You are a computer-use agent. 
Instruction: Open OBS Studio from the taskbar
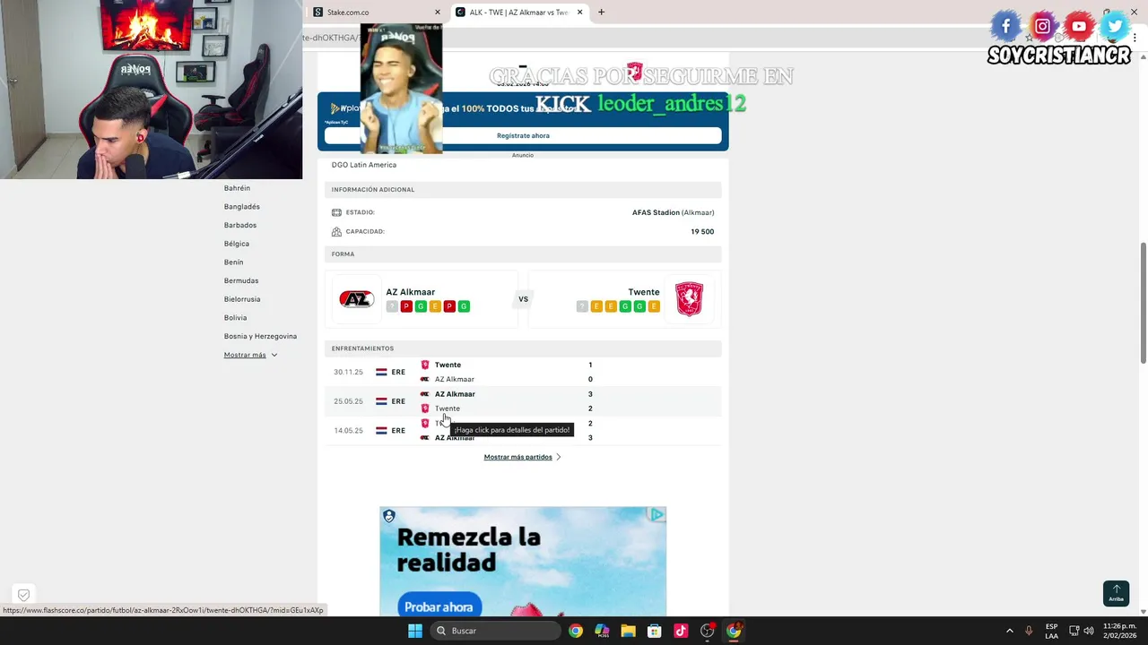pyautogui.click(x=708, y=631)
